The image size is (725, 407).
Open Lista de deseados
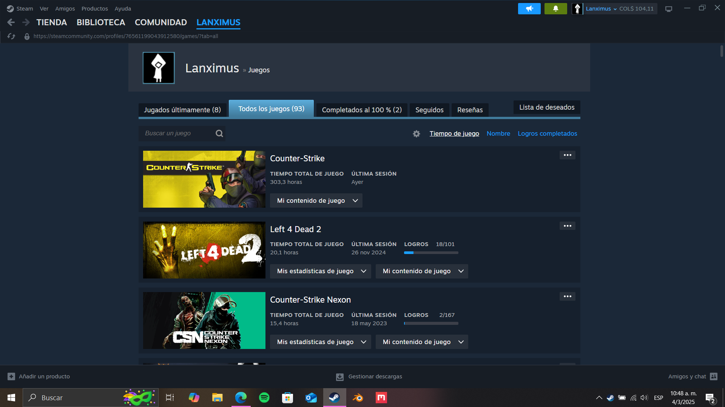tap(546, 107)
